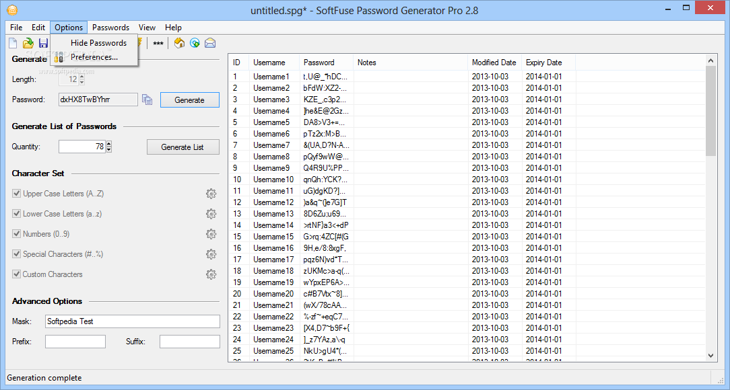Image resolution: width=730 pixels, height=390 pixels.
Task: Click the asterisks show/hide passwords icon
Action: (158, 44)
